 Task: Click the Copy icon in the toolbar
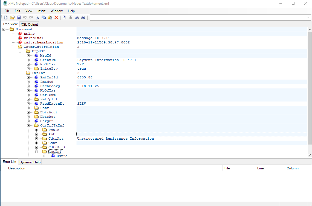tap(44, 17)
